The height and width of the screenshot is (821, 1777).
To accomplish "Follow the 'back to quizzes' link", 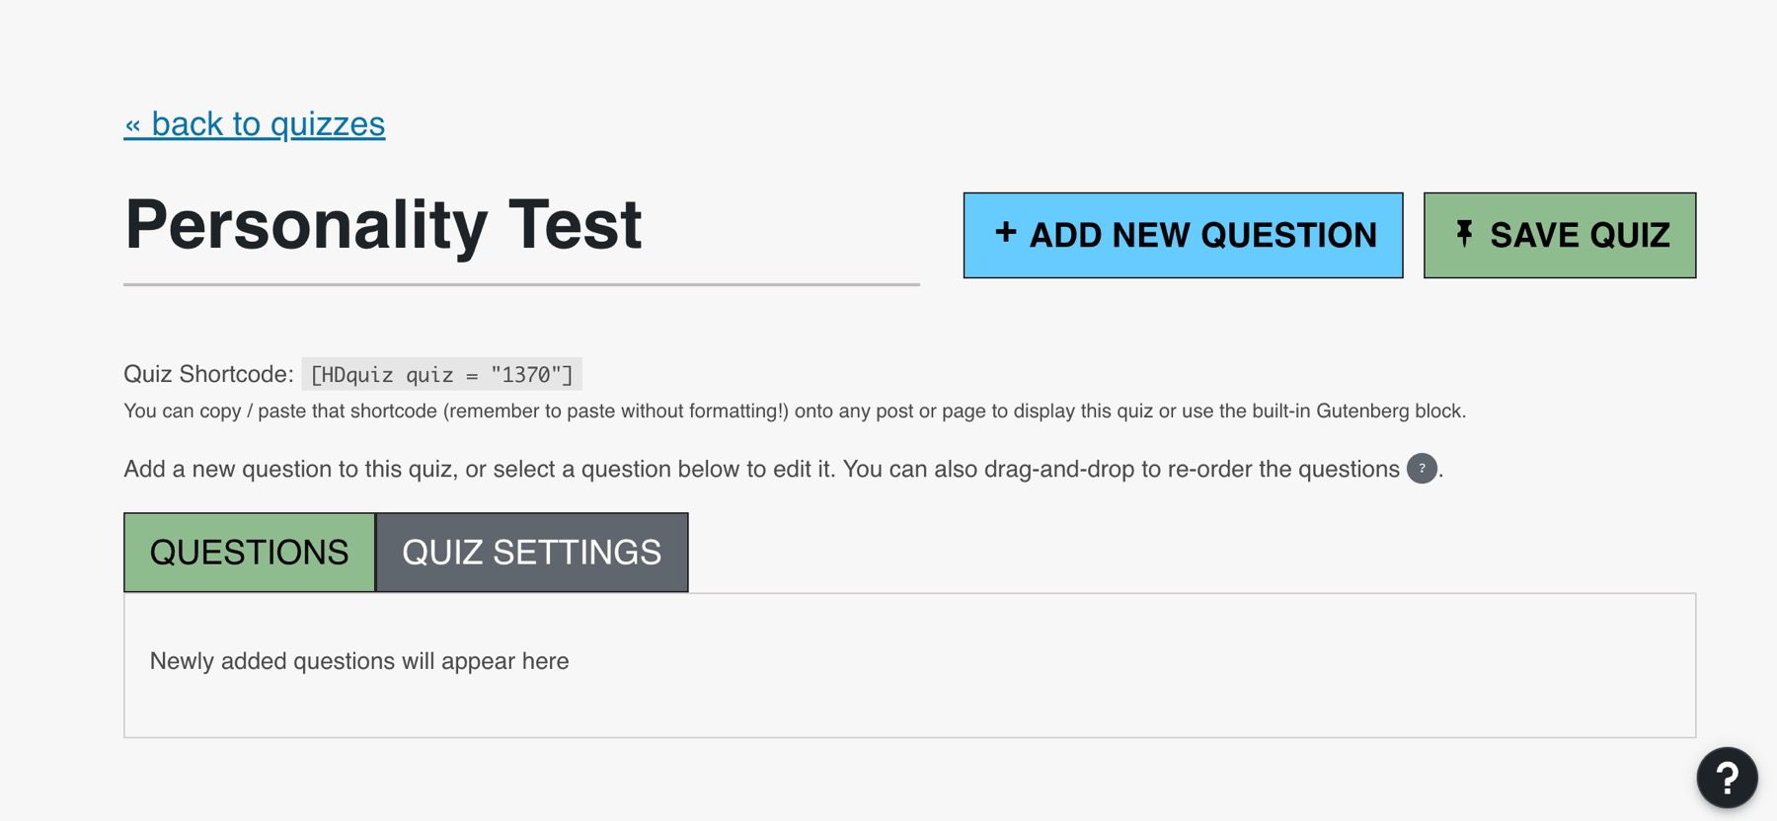I will pyautogui.click(x=254, y=123).
